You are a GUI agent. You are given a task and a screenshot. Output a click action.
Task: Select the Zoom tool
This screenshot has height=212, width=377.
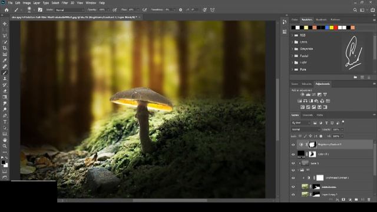(5, 146)
